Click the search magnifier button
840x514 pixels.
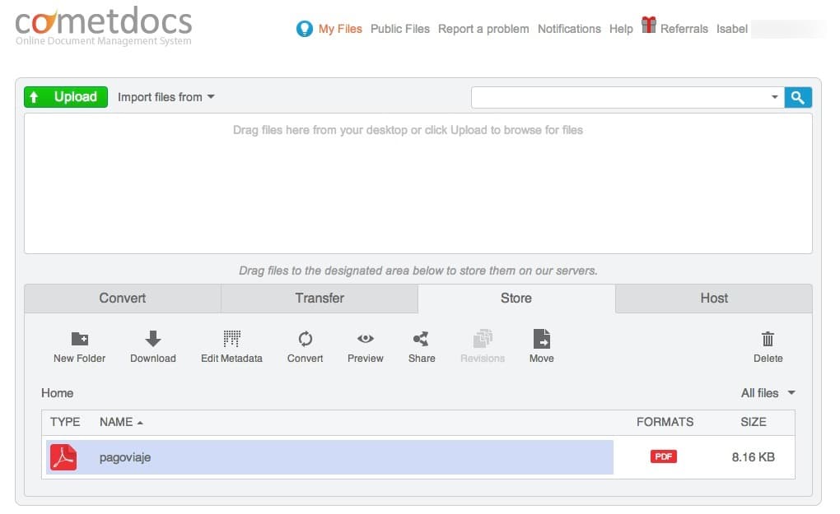[797, 97]
